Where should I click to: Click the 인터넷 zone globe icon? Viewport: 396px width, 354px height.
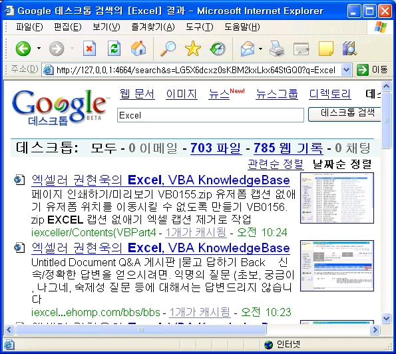[x=268, y=345]
